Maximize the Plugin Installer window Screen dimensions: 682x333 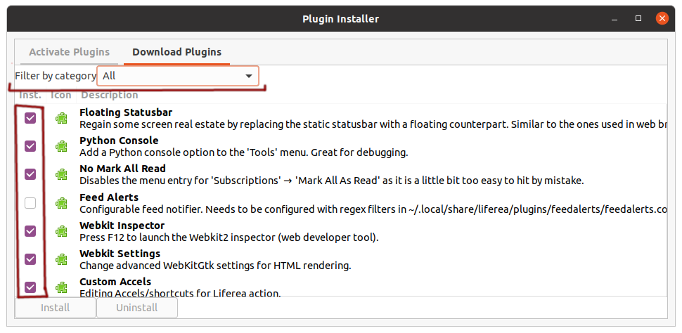click(x=638, y=19)
